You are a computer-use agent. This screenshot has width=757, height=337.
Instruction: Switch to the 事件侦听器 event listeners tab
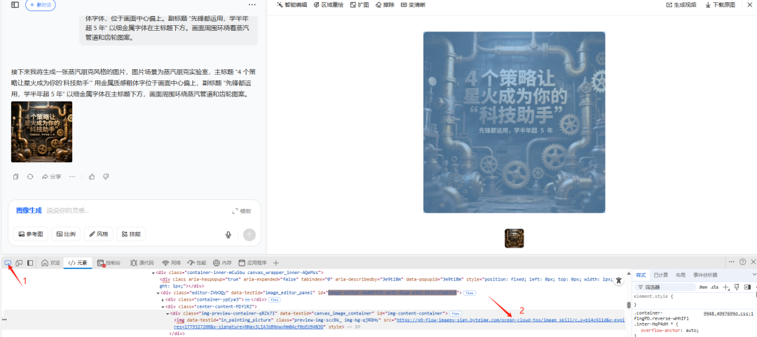705,275
